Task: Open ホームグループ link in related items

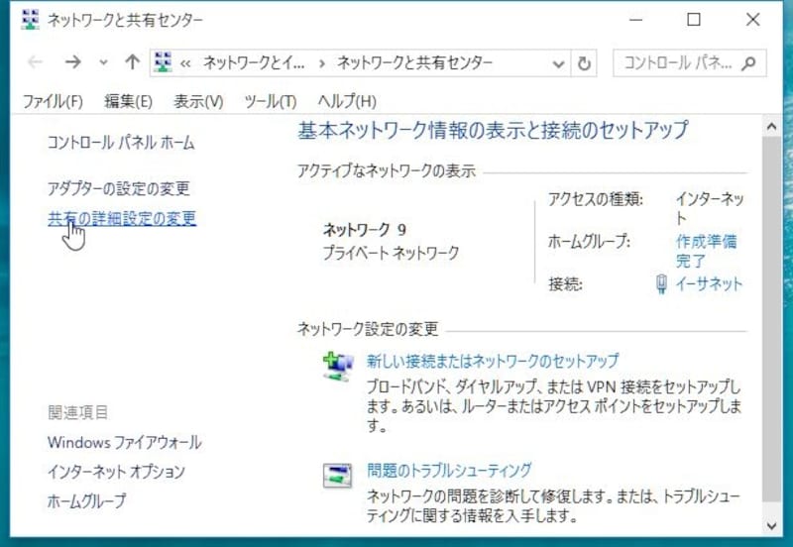Action: (x=86, y=501)
